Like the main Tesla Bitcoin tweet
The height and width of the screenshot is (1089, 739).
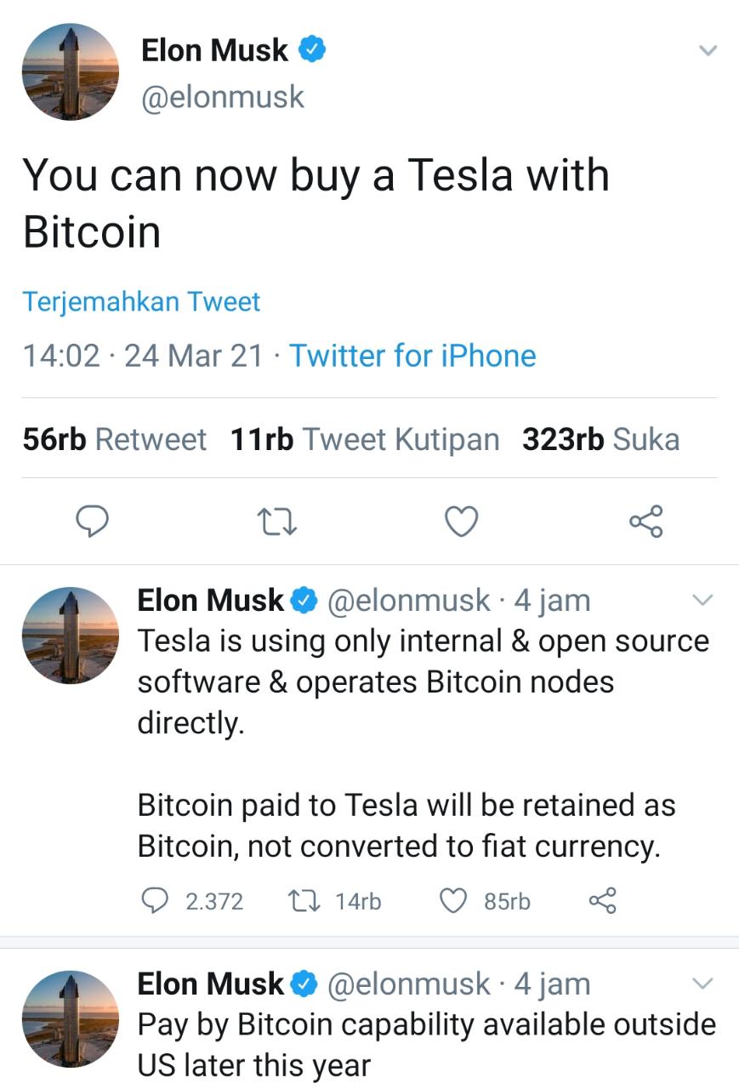[462, 521]
